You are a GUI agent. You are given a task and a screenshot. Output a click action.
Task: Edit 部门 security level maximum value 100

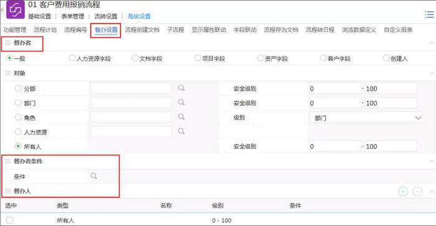click(x=391, y=103)
